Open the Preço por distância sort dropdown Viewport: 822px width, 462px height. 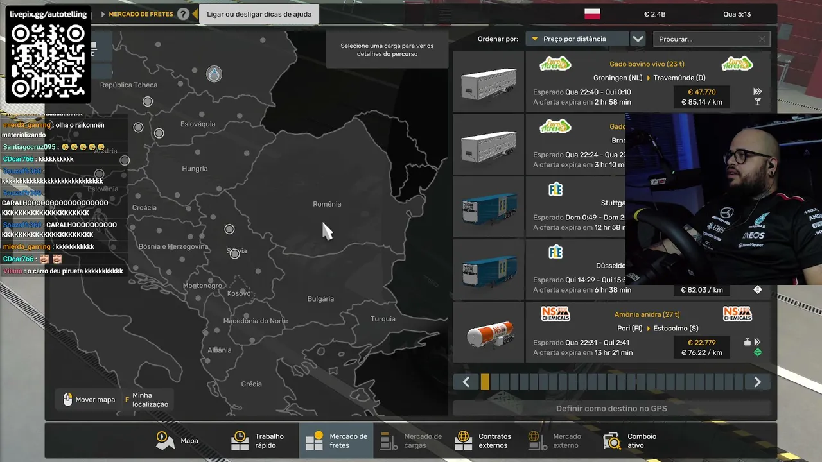[x=577, y=38]
